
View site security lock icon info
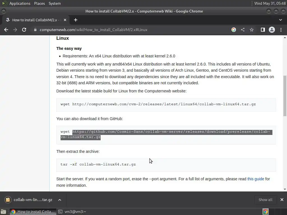(35, 30)
